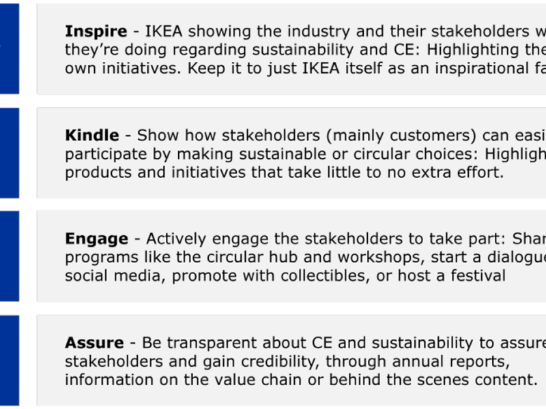The image size is (546, 409).
Task: Click the bold "Kindle" heading
Action: pyautogui.click(x=91, y=135)
